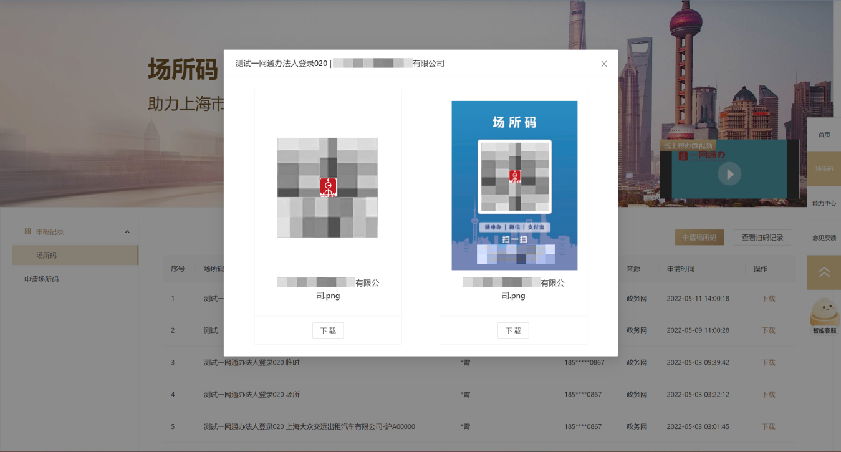Screen dimensions: 841x452
Task: Close the QR code dialog with X
Action: tap(603, 64)
